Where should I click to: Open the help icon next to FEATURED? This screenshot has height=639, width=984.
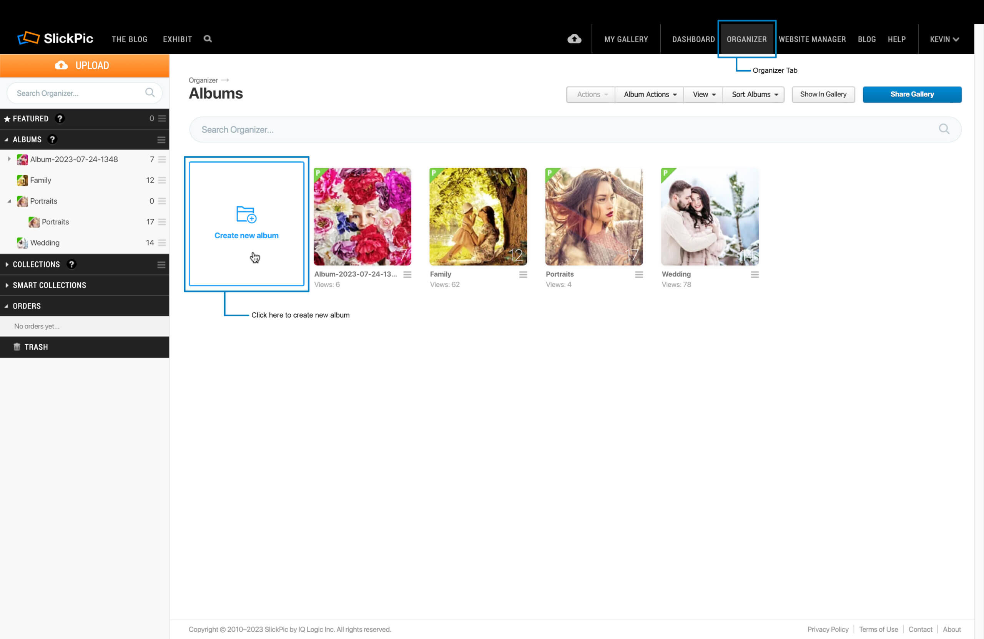pyautogui.click(x=60, y=119)
